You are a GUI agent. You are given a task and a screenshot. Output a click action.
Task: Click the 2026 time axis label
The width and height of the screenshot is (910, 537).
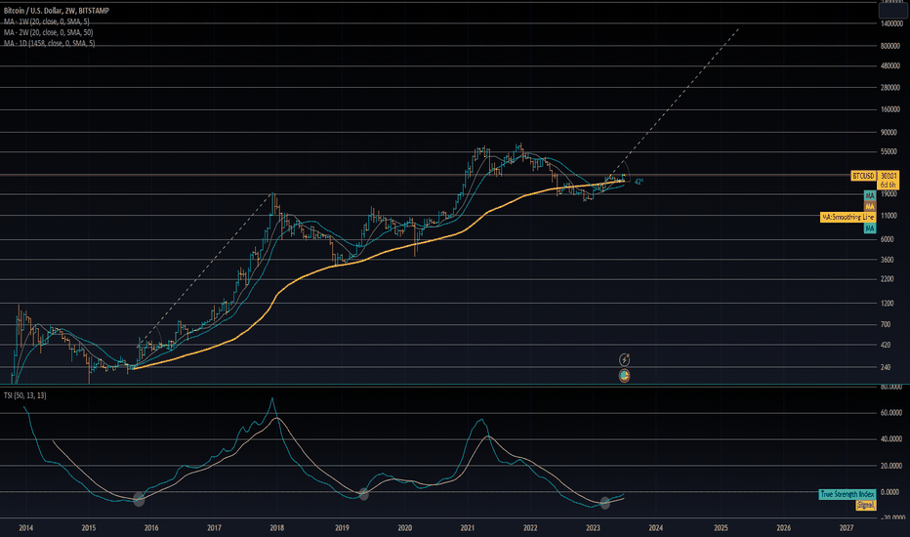tap(783, 527)
